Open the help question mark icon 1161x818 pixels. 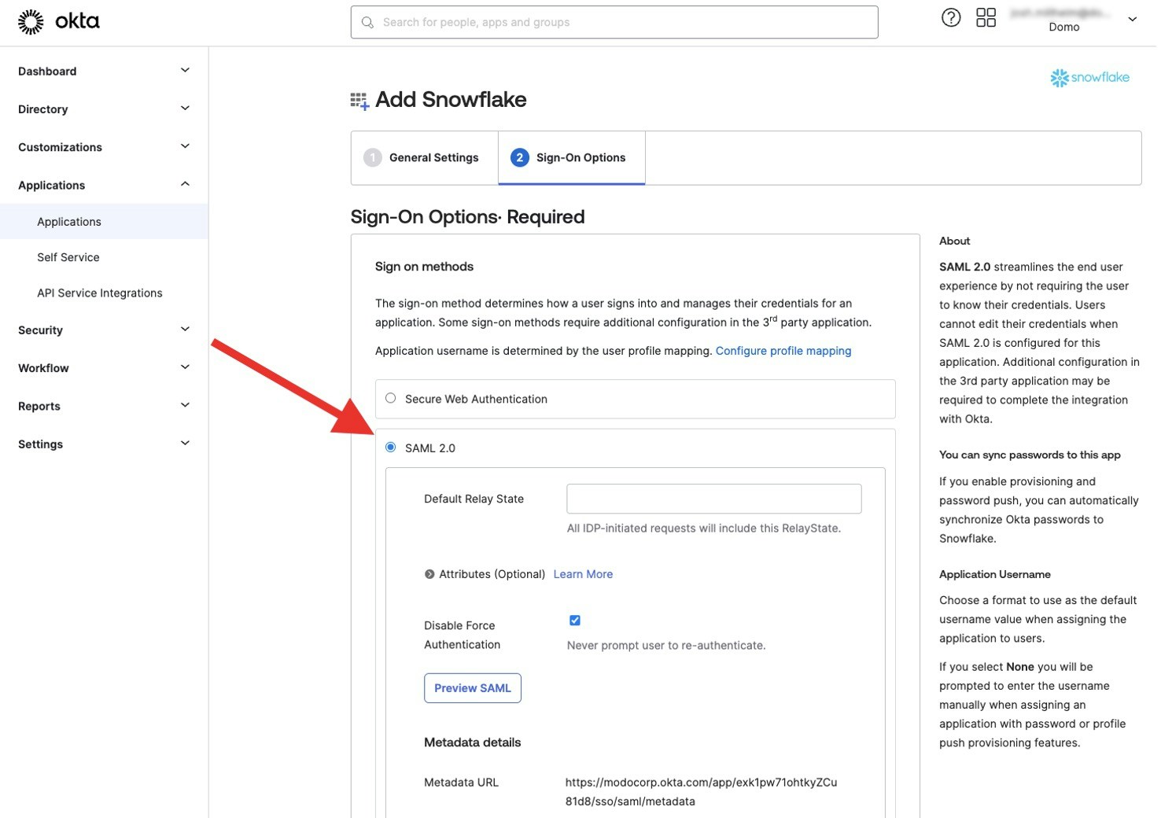(950, 17)
